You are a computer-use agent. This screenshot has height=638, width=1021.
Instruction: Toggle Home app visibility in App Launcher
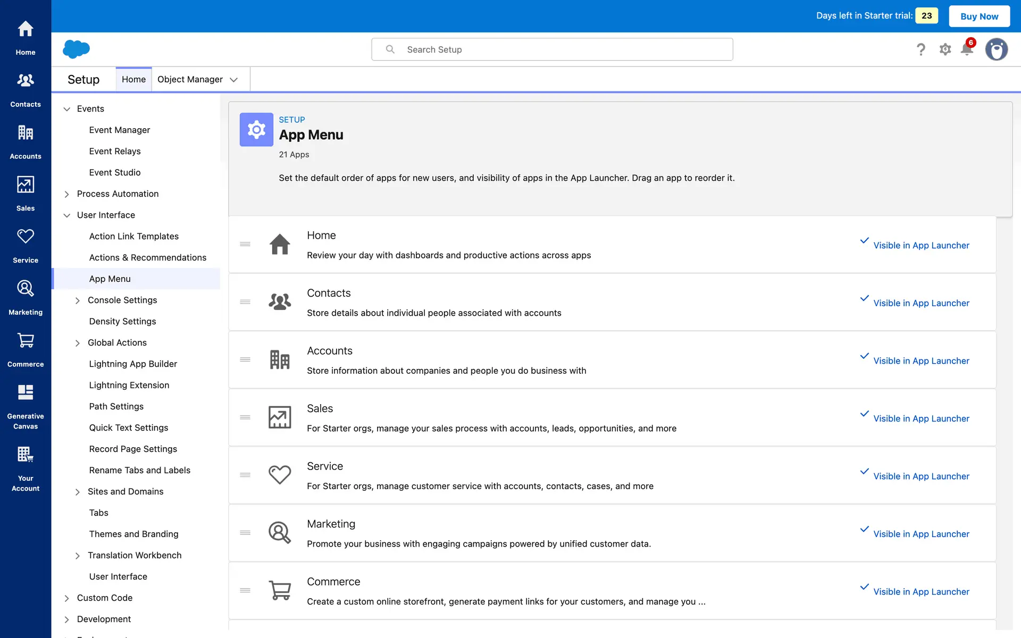coord(920,245)
